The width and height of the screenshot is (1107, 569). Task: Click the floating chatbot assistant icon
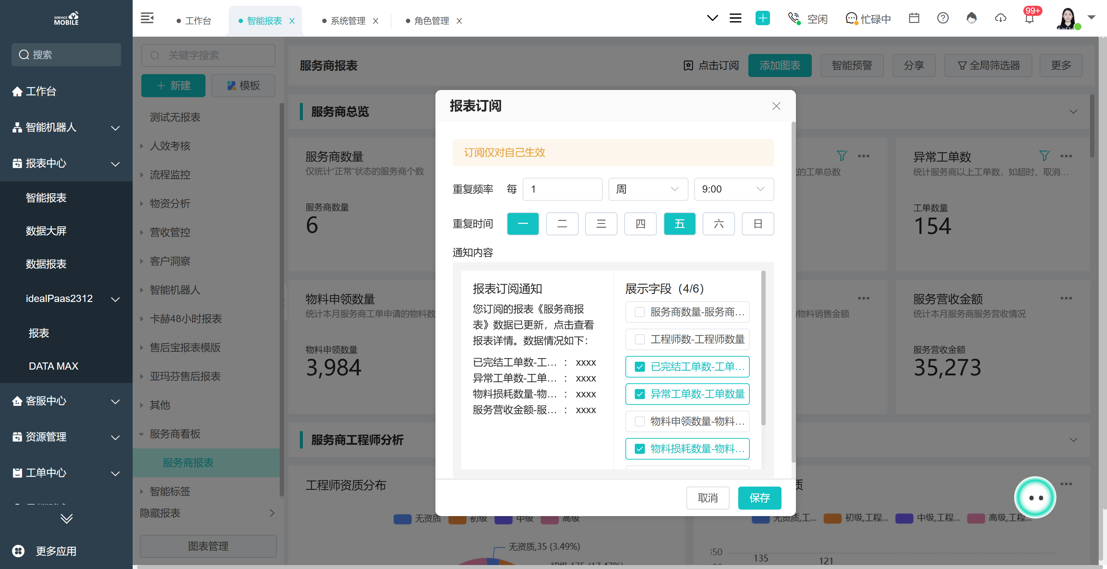1035,497
